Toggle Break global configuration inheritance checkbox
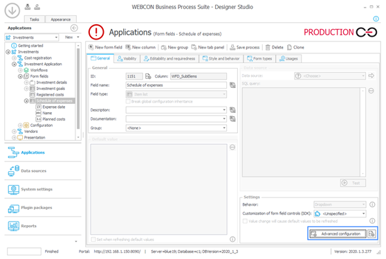Screen dimensions: 386x259 128,102
